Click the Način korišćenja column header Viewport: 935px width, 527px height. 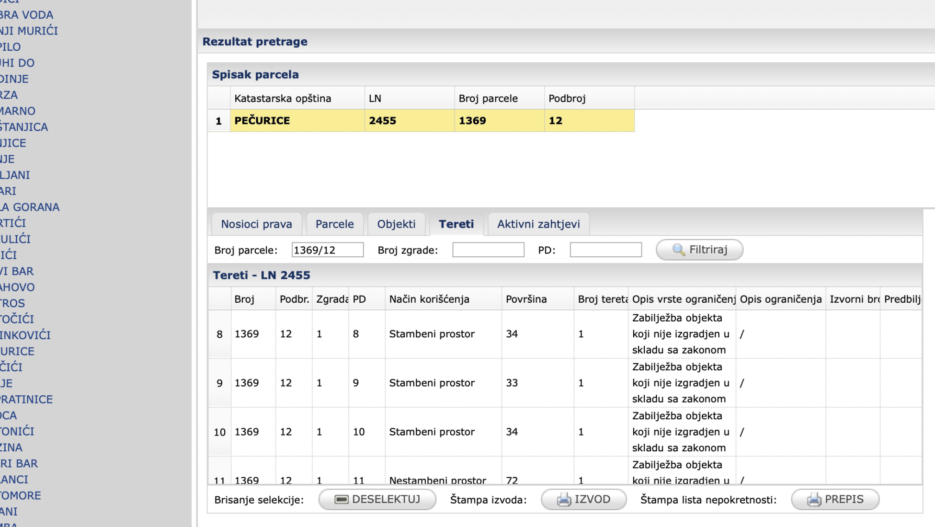pyautogui.click(x=429, y=299)
